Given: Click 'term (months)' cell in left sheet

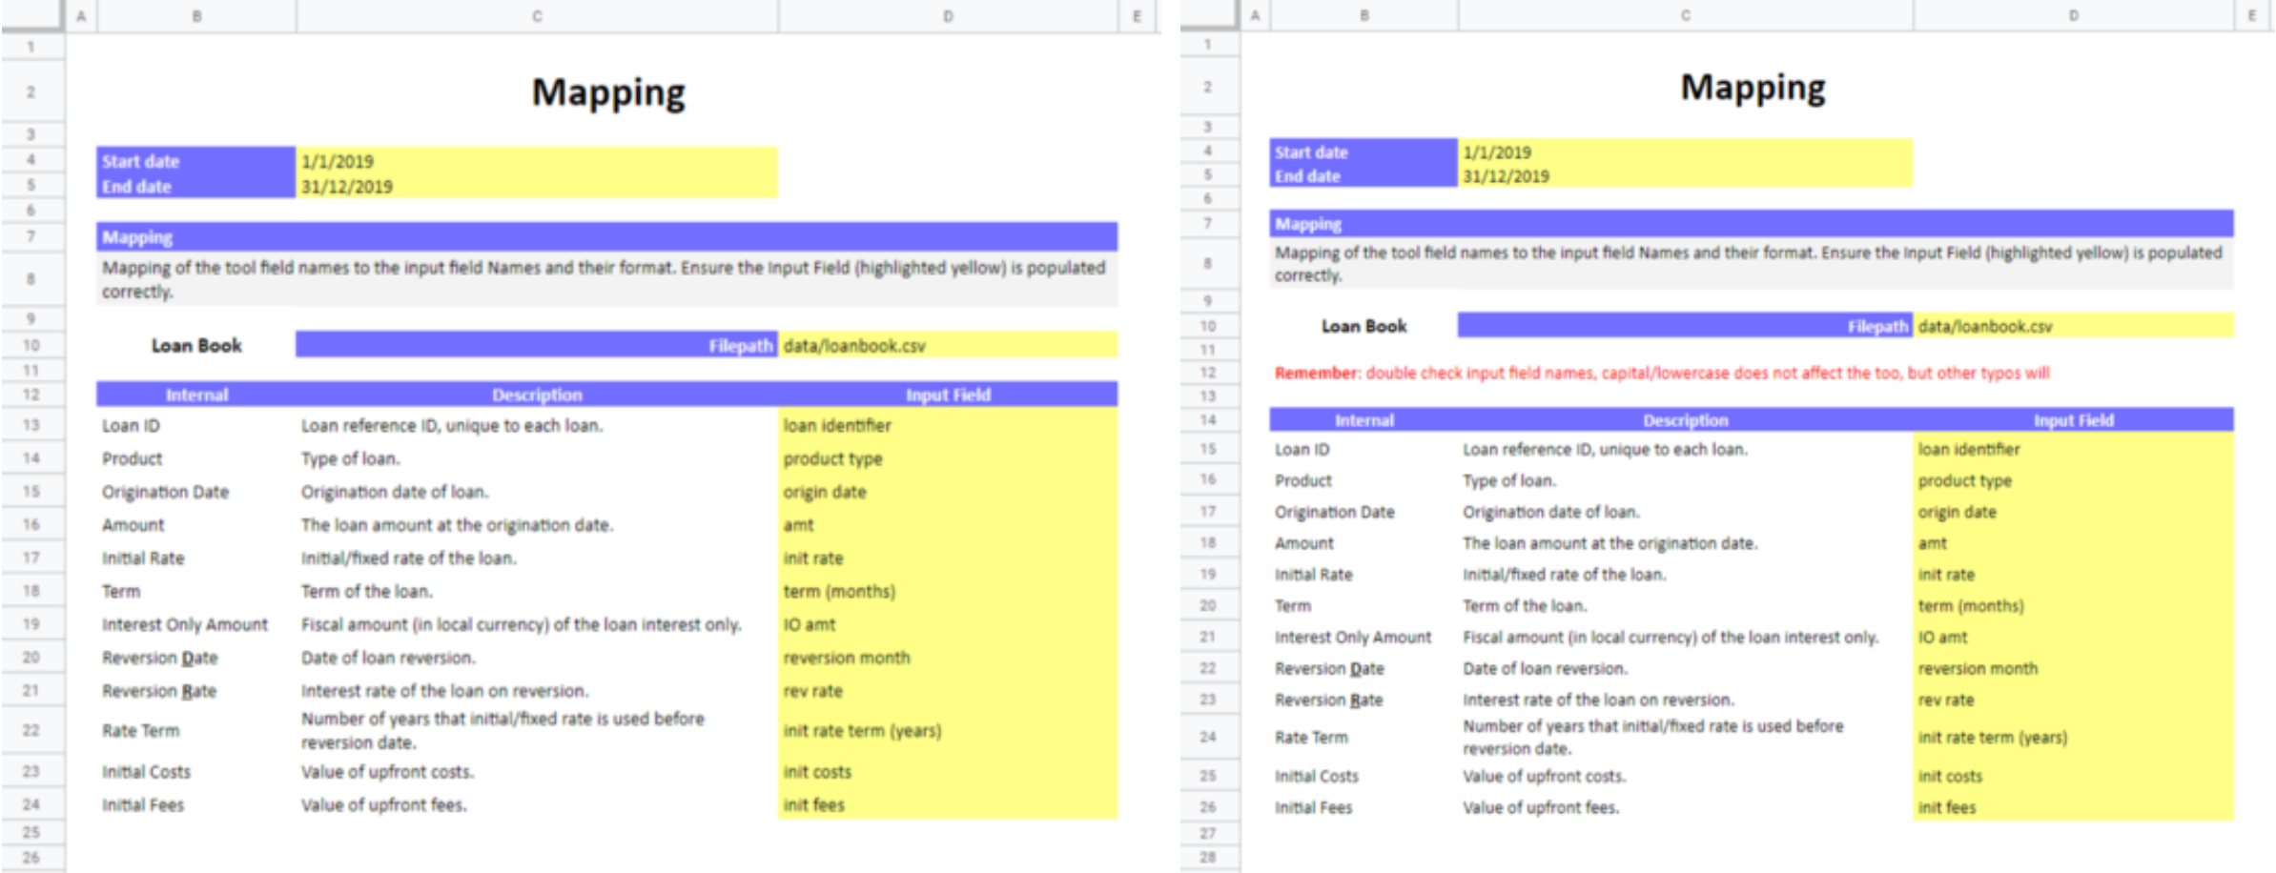Looking at the screenshot, I should point(948,591).
